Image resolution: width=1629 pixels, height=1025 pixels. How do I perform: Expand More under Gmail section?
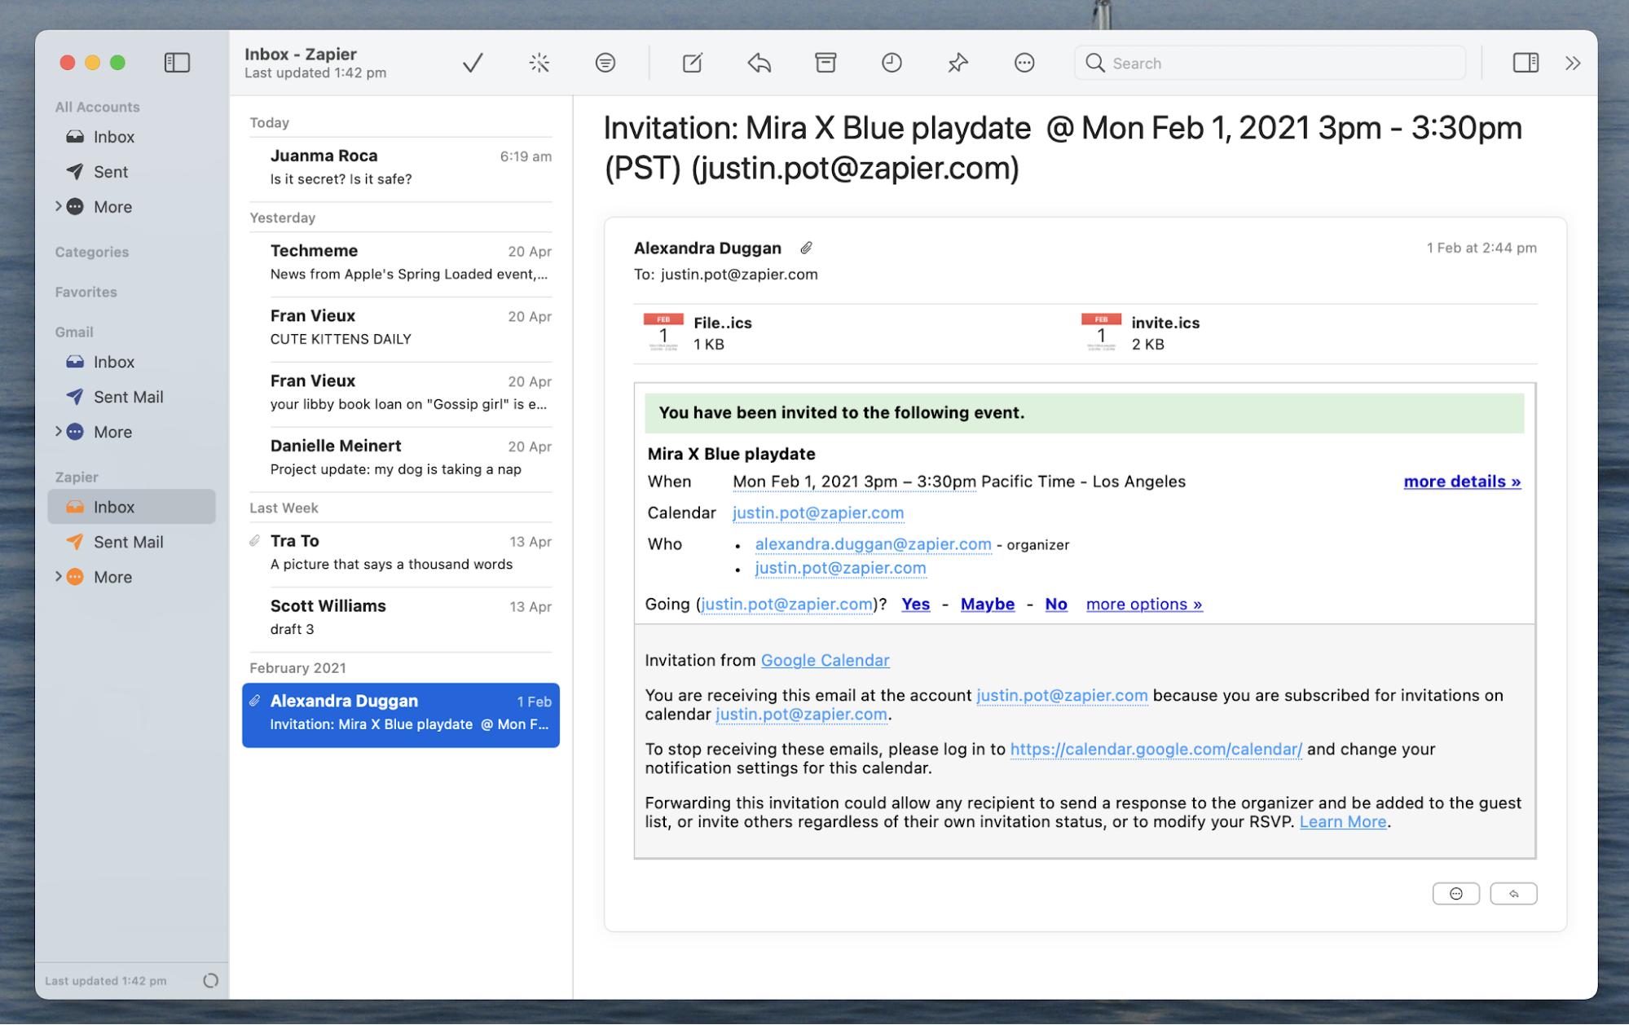(x=59, y=432)
